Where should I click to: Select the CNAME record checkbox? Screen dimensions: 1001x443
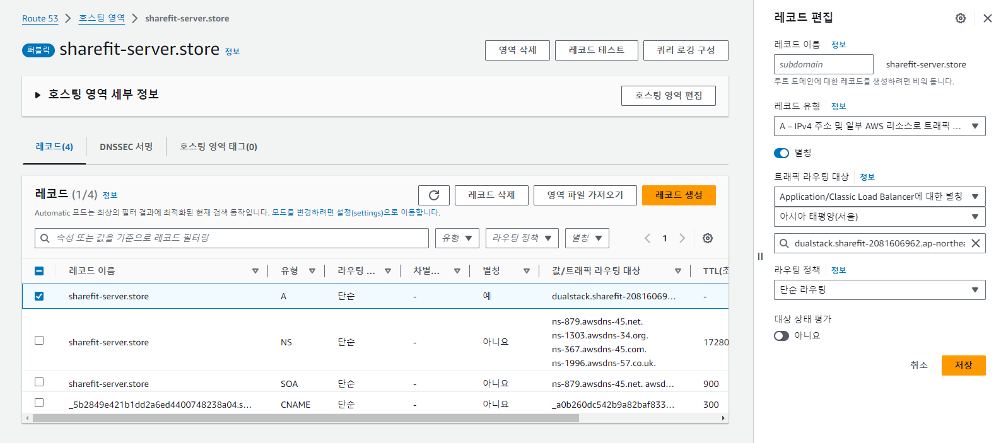(x=39, y=403)
